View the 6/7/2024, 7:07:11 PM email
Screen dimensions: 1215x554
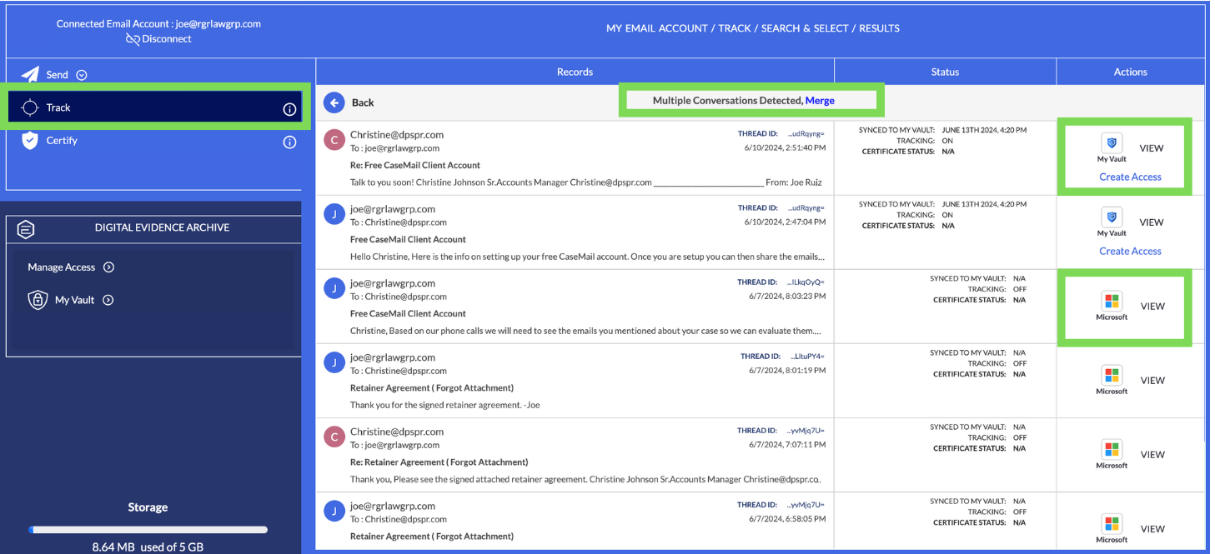(1152, 455)
